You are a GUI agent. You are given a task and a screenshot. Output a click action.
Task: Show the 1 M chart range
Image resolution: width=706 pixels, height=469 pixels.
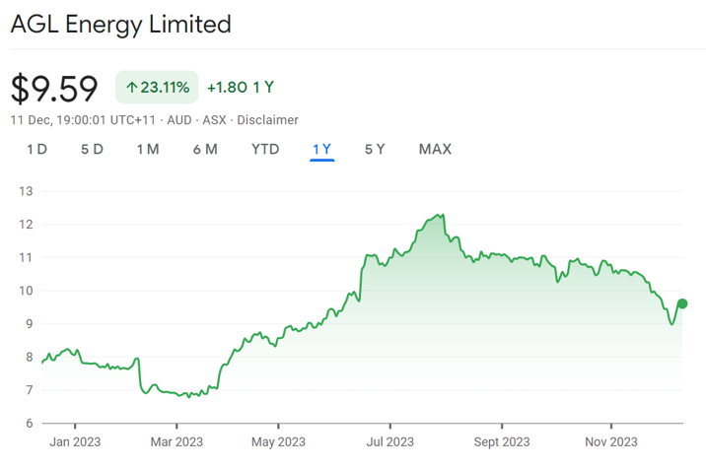pyautogui.click(x=148, y=149)
